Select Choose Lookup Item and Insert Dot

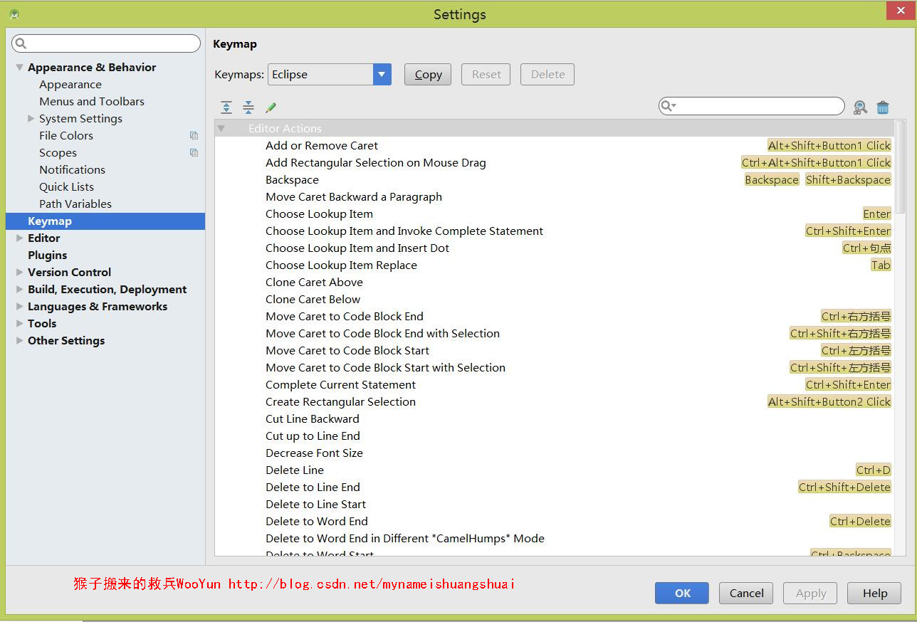coord(555,248)
